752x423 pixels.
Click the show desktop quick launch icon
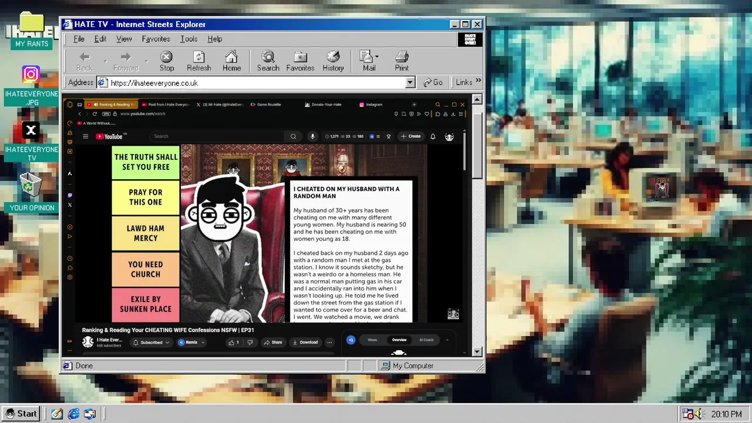(90, 414)
